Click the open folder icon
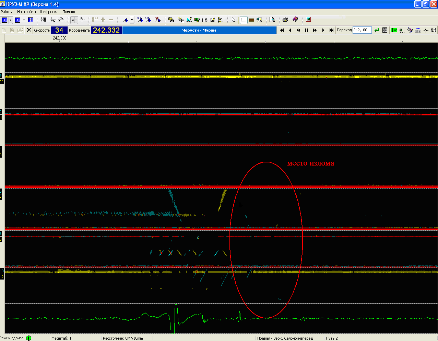The width and height of the screenshot is (438, 341). coord(20,30)
